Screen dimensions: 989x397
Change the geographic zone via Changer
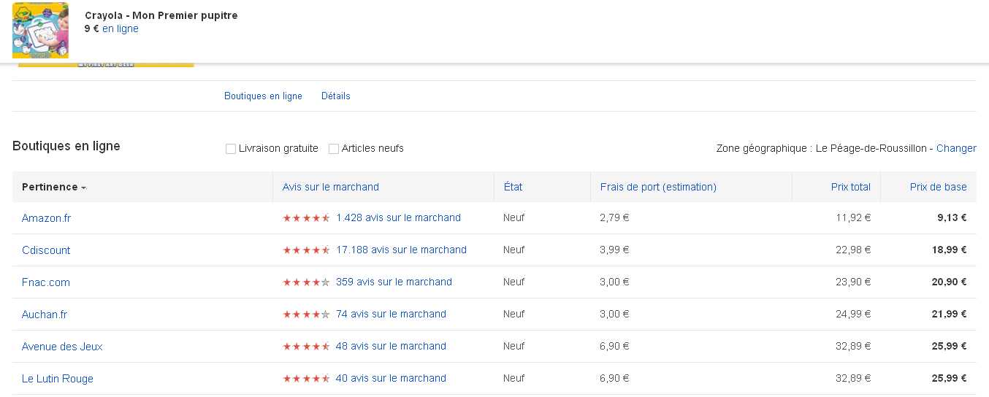click(956, 149)
